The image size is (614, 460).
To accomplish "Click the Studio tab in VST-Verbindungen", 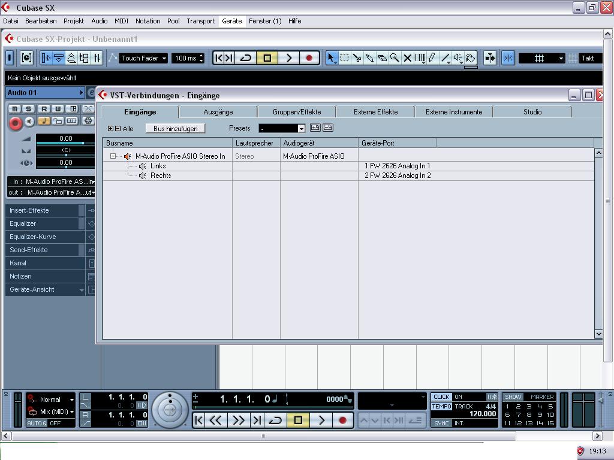I will tap(532, 112).
